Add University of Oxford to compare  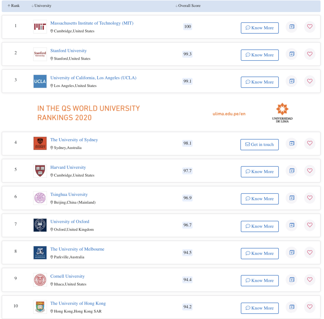pyautogui.click(x=292, y=225)
